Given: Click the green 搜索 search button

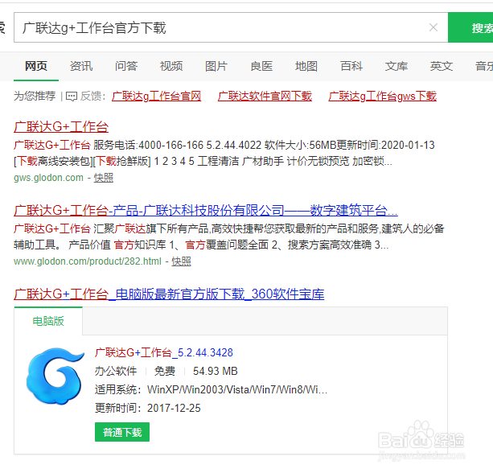Looking at the screenshot, I should tap(470, 27).
